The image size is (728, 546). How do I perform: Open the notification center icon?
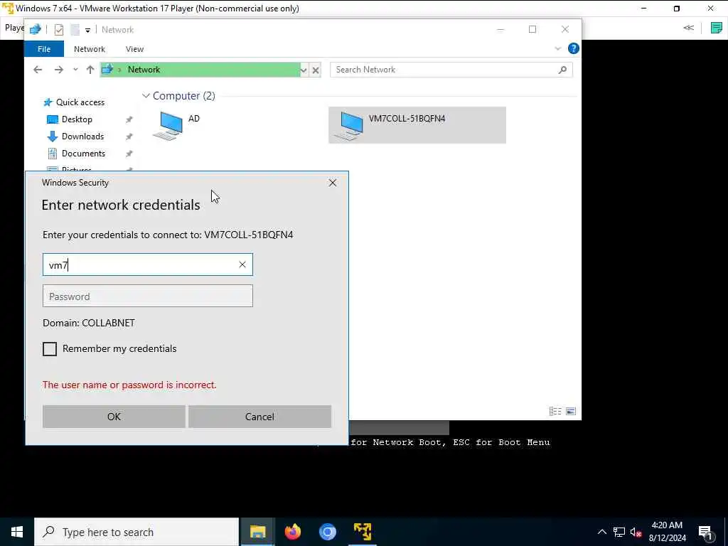coord(705,532)
